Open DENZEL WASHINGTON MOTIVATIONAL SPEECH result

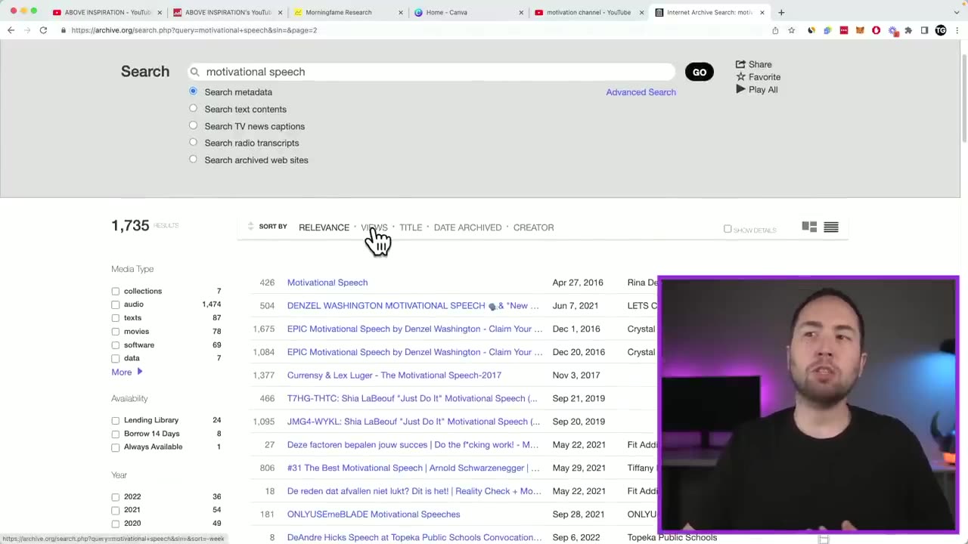pos(413,306)
